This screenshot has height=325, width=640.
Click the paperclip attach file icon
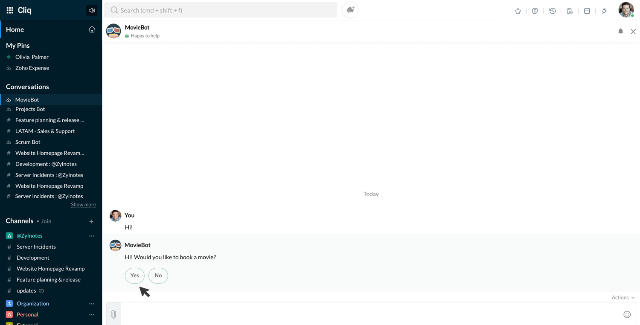(113, 314)
